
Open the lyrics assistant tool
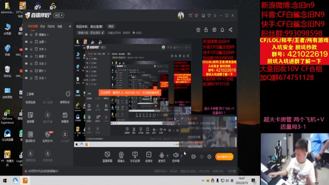[30, 136]
